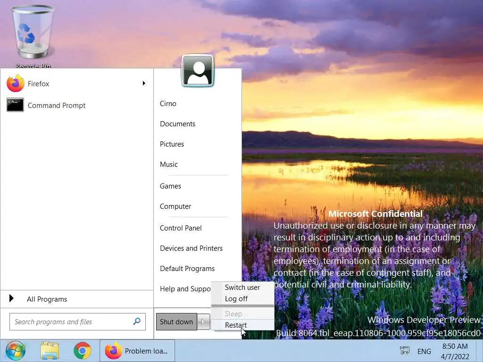
Task: Open Documents from Start menu
Action: 177,124
